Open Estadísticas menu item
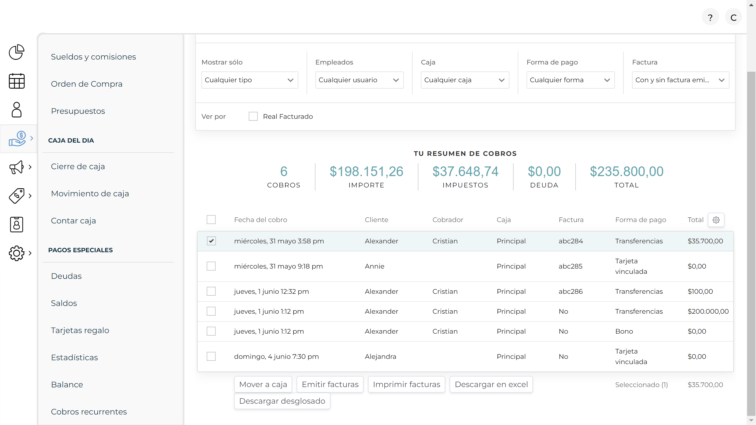Screen dimensions: 756x425 74,357
